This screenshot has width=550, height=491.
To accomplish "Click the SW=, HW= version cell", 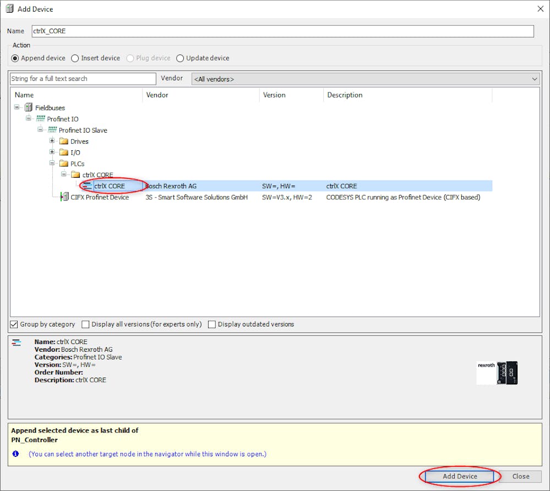I will point(279,186).
